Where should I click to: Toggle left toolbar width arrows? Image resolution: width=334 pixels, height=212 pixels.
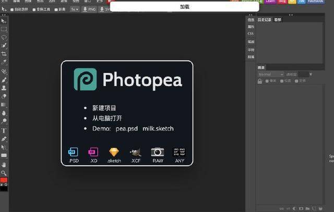[4, 15]
